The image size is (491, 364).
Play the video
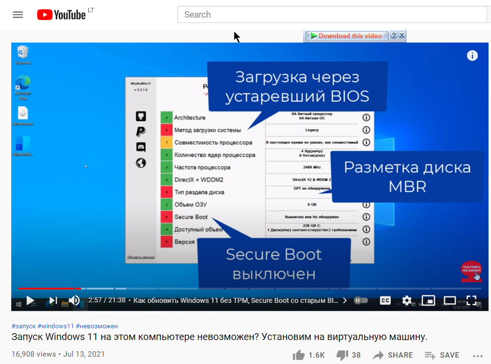(30, 300)
